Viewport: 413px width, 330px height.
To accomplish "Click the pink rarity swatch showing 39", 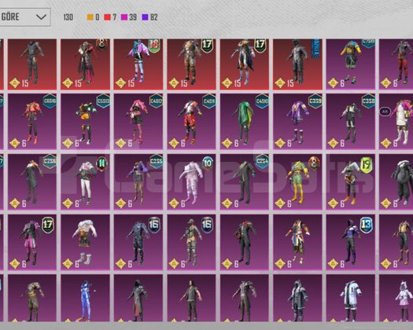I will tap(124, 17).
